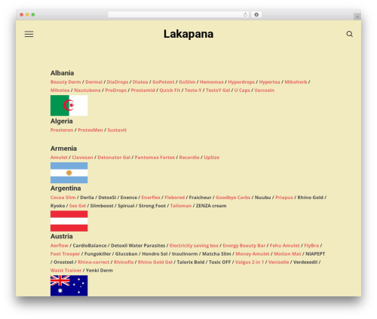
Task: Click the Algeria flag image
Action: (x=69, y=106)
